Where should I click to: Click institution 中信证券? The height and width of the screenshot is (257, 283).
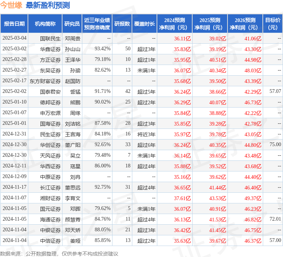click(50, 241)
